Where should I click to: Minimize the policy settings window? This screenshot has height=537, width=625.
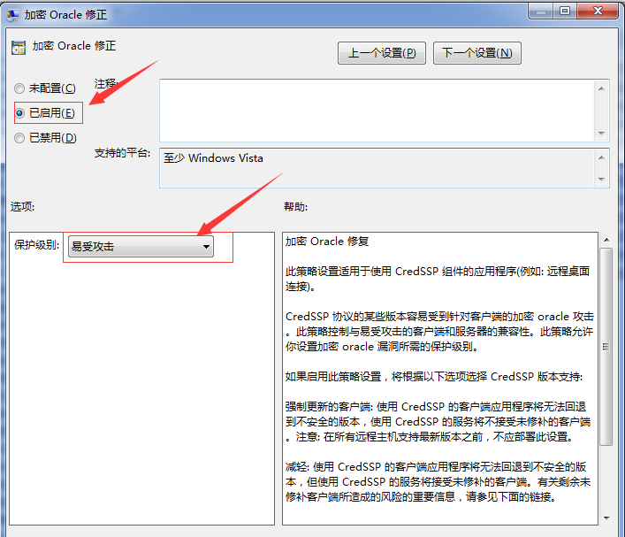(541, 11)
